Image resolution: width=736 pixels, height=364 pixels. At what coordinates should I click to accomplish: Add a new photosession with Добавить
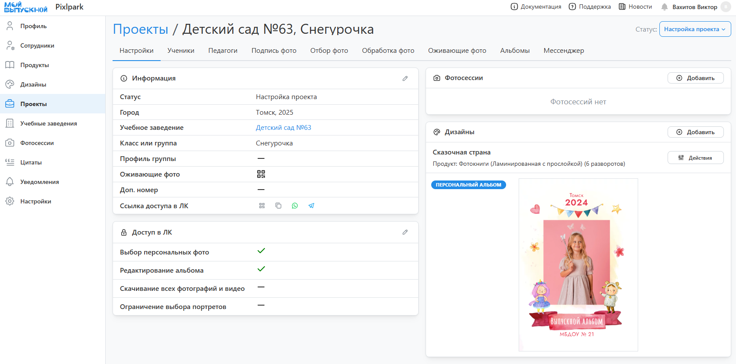click(695, 78)
